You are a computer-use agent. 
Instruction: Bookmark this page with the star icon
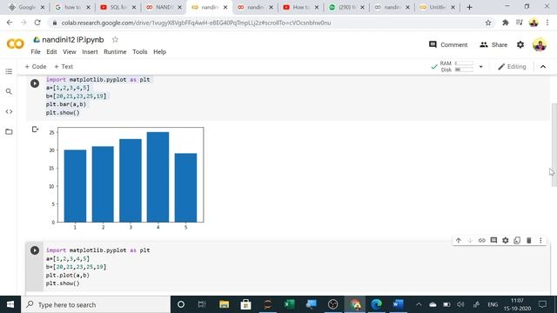(488, 23)
